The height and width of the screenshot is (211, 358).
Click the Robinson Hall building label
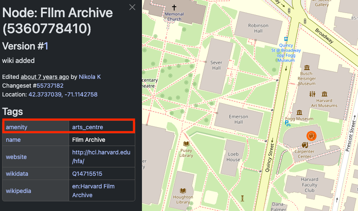pyautogui.click(x=258, y=28)
